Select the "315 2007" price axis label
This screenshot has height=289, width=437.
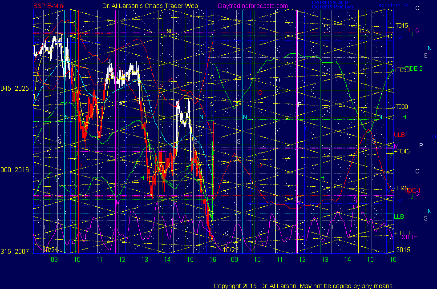click(15, 252)
